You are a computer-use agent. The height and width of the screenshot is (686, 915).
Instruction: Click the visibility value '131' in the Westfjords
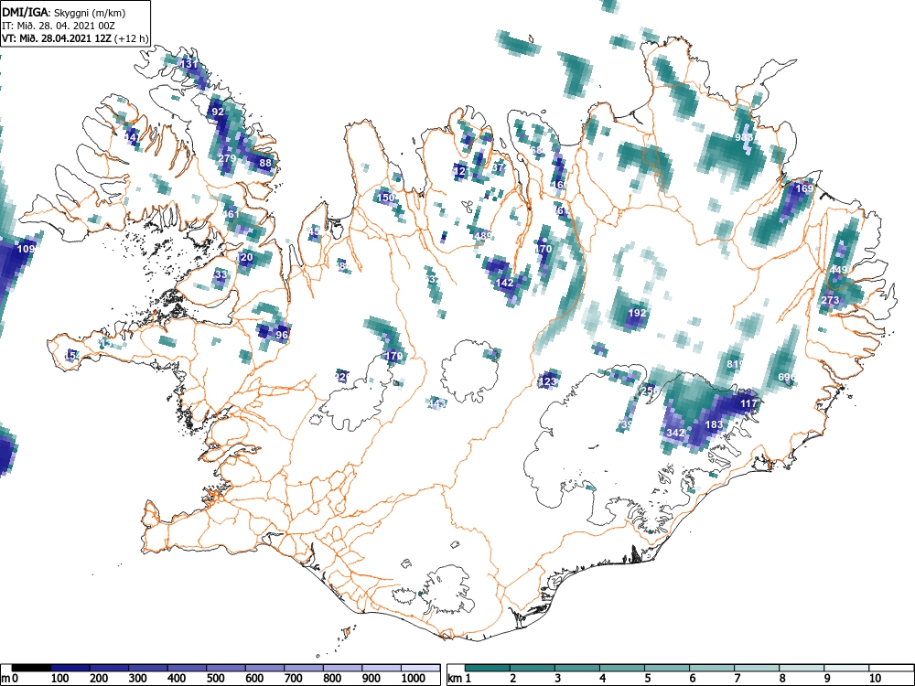point(189,65)
